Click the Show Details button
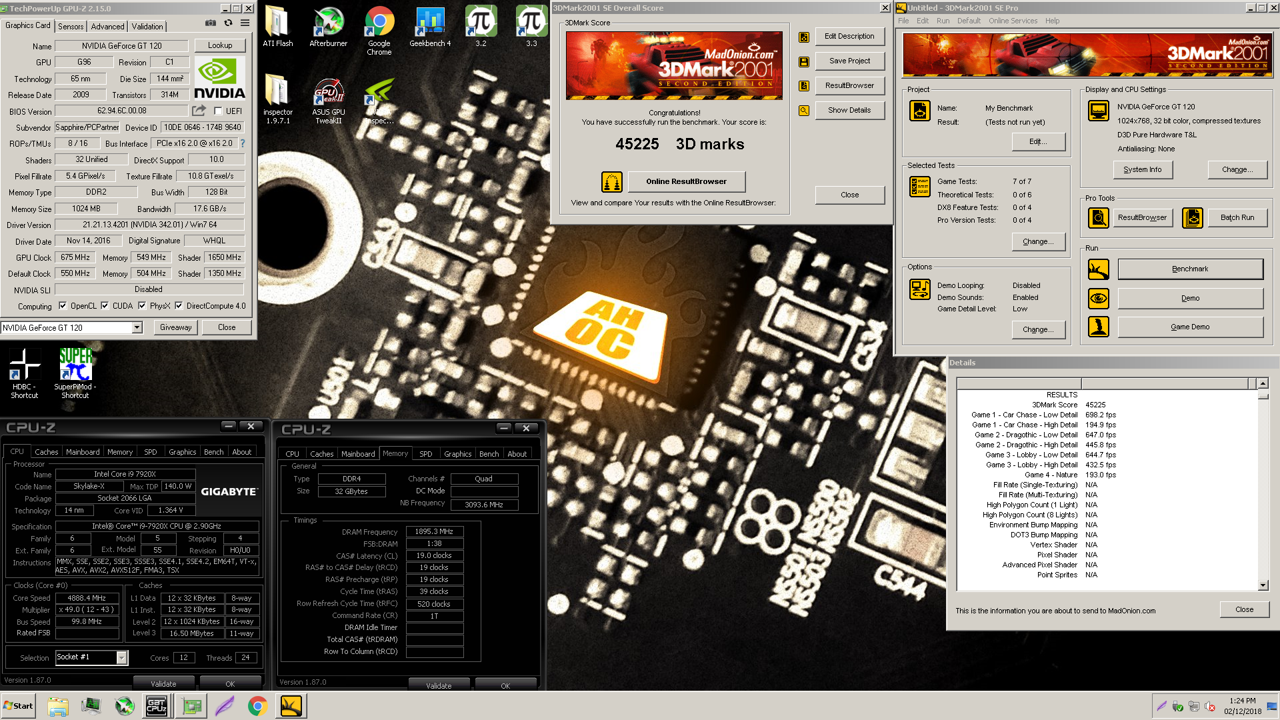This screenshot has height=720, width=1280. pyautogui.click(x=849, y=110)
